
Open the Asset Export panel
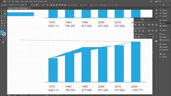point(164,50)
